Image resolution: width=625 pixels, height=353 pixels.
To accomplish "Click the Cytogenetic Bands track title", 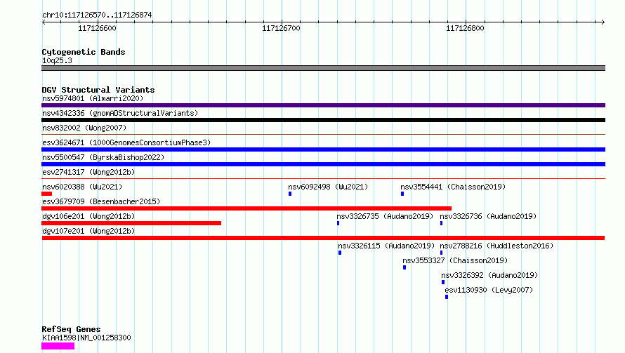I will point(84,52).
